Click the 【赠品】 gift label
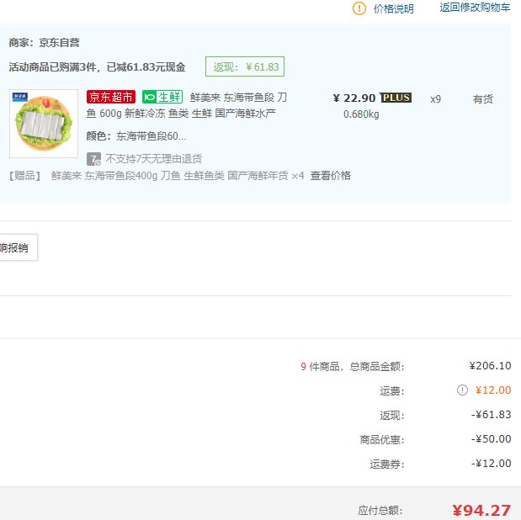 pos(25,176)
